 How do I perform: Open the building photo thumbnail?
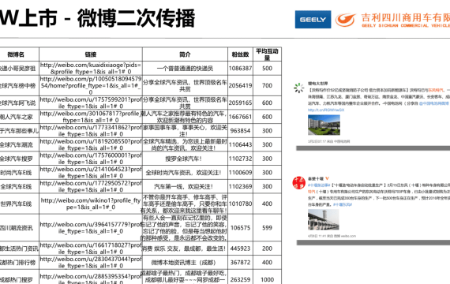pyautogui.click(x=324, y=125)
